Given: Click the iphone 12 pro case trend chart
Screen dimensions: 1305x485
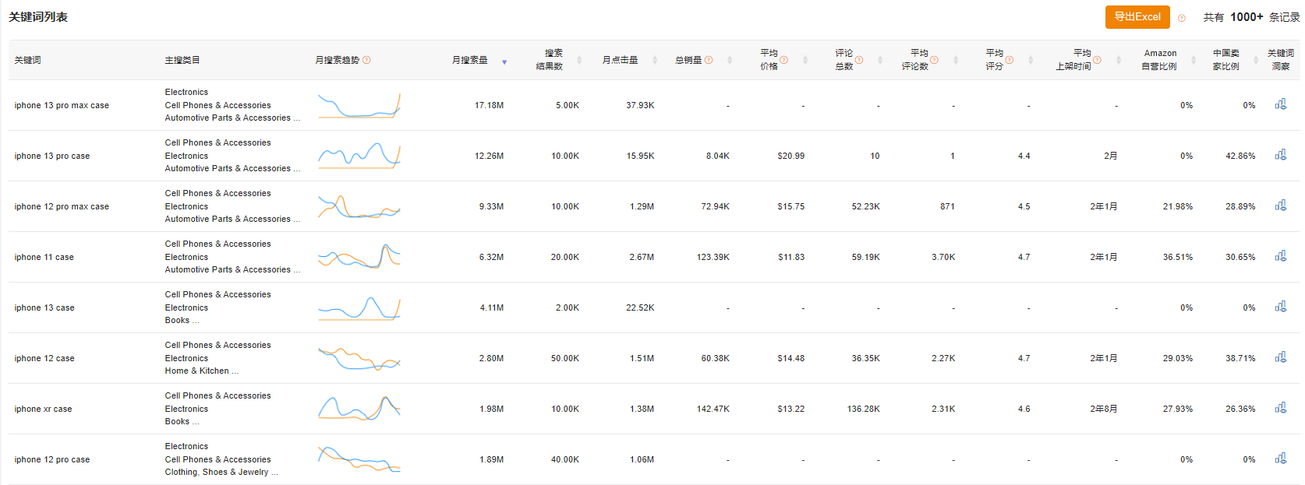Looking at the screenshot, I should pos(359,459).
